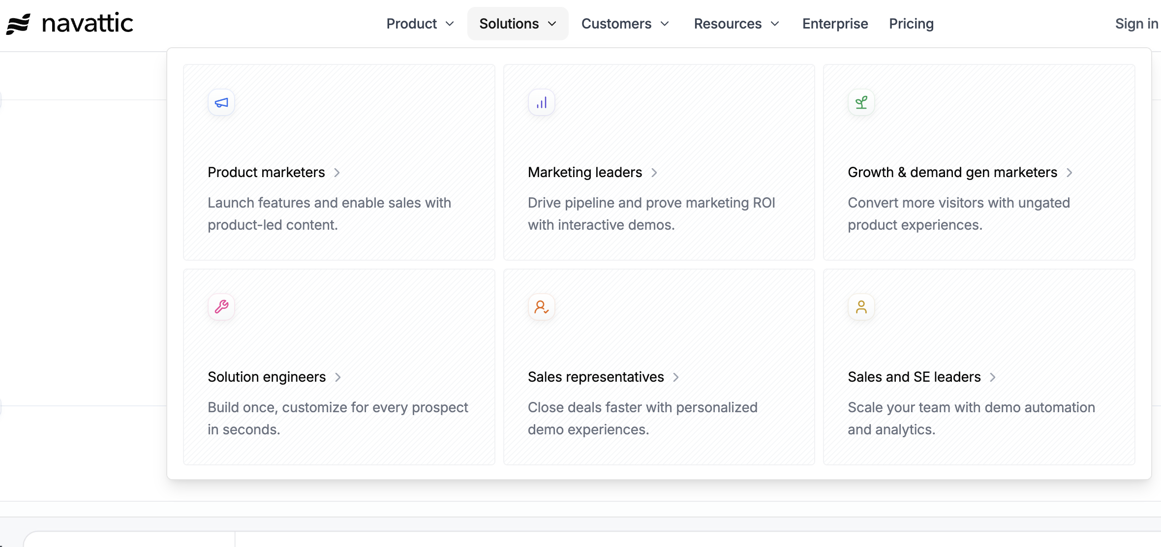Click the pink wrench icon for Solution engineers
This screenshot has width=1161, height=547.
221,307
